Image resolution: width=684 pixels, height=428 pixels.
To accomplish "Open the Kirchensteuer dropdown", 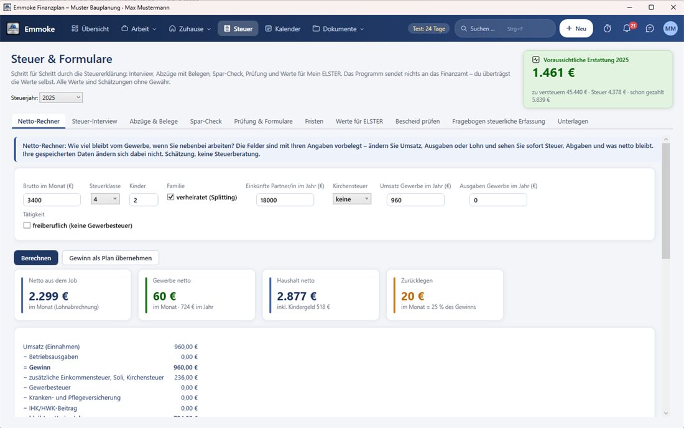I will coord(351,199).
